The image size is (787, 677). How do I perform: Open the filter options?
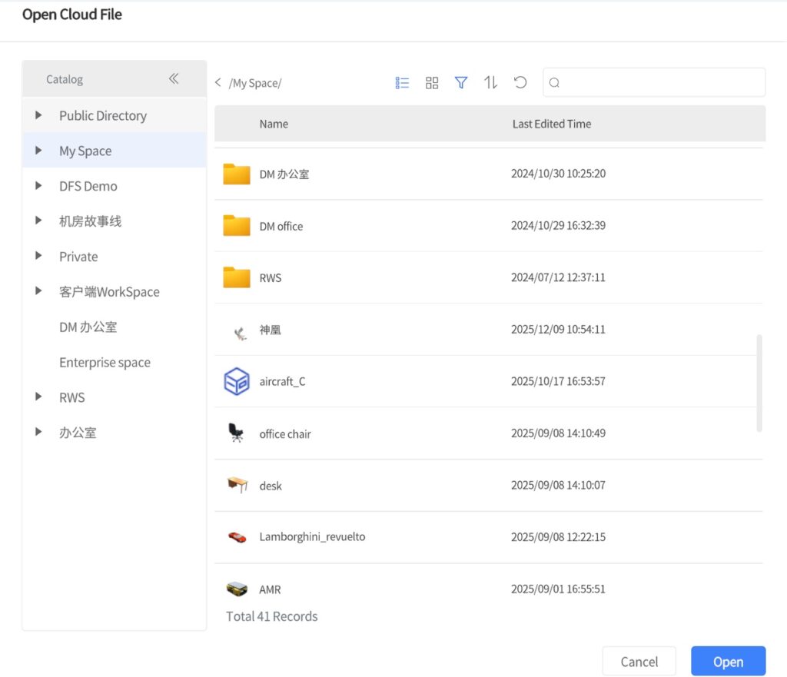(x=461, y=82)
